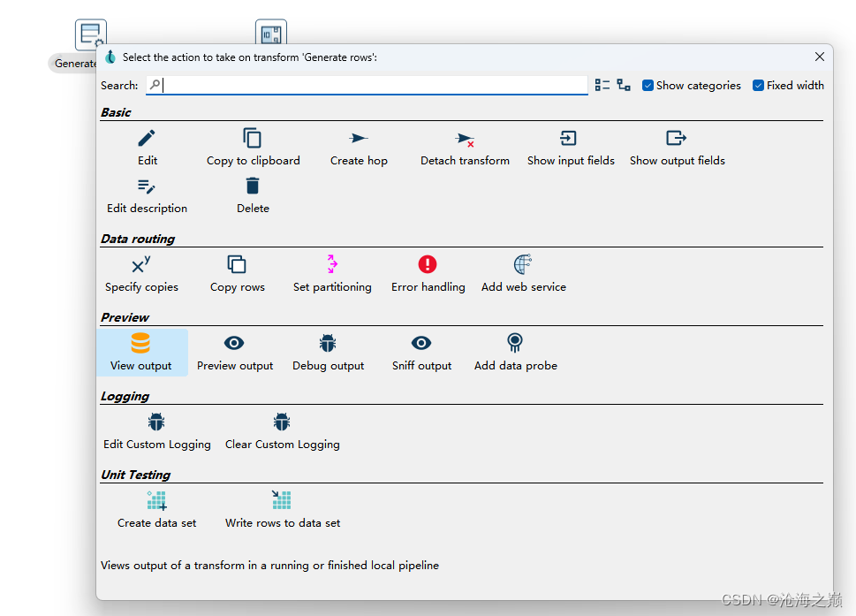The height and width of the screenshot is (616, 856).
Task: Select the highlighted View output action
Action: (142, 353)
